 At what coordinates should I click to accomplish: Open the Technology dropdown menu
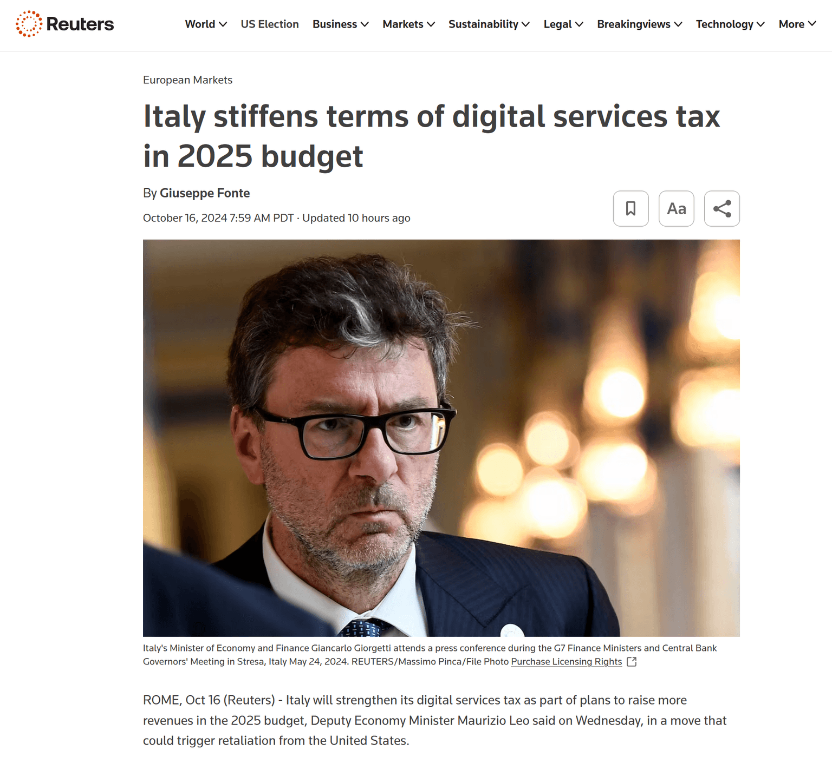pyautogui.click(x=730, y=24)
